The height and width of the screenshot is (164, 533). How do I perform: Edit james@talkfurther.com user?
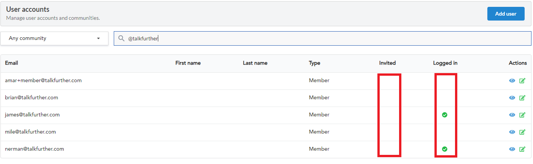pyautogui.click(x=522, y=115)
